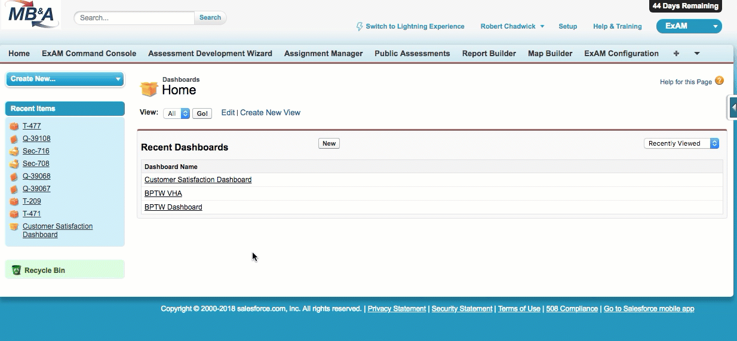
Task: Open recent item Q-39108
Action: 36,139
